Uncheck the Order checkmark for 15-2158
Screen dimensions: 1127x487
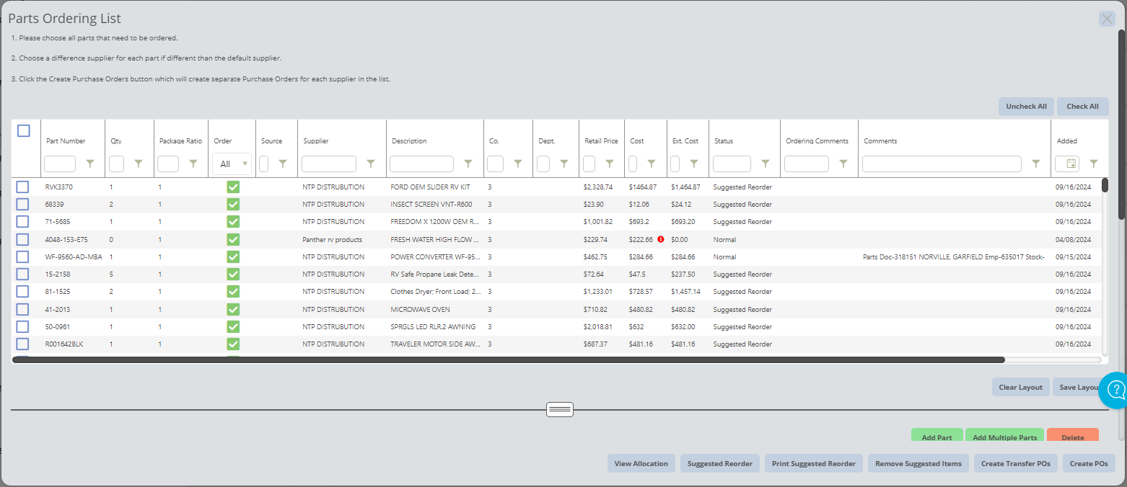[x=233, y=274]
